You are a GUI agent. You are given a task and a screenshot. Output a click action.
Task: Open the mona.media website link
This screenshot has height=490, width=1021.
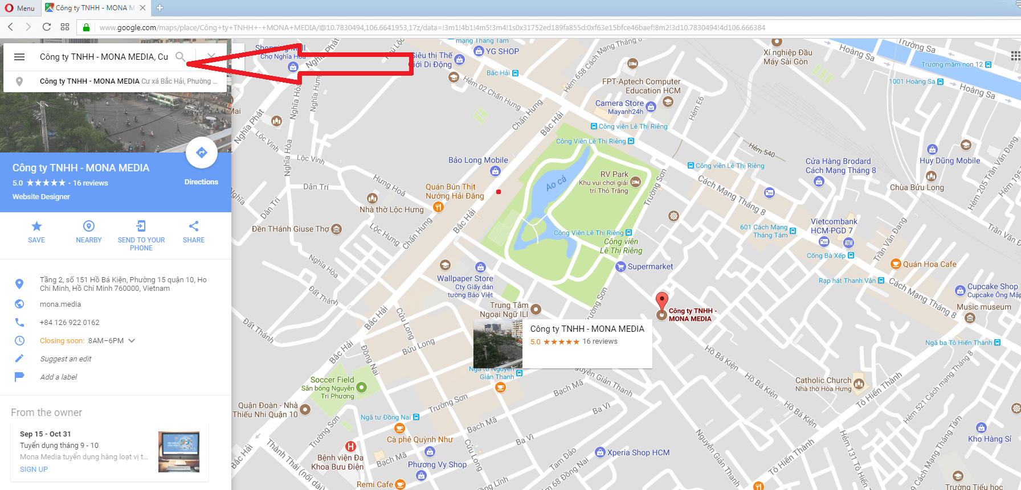tap(60, 304)
